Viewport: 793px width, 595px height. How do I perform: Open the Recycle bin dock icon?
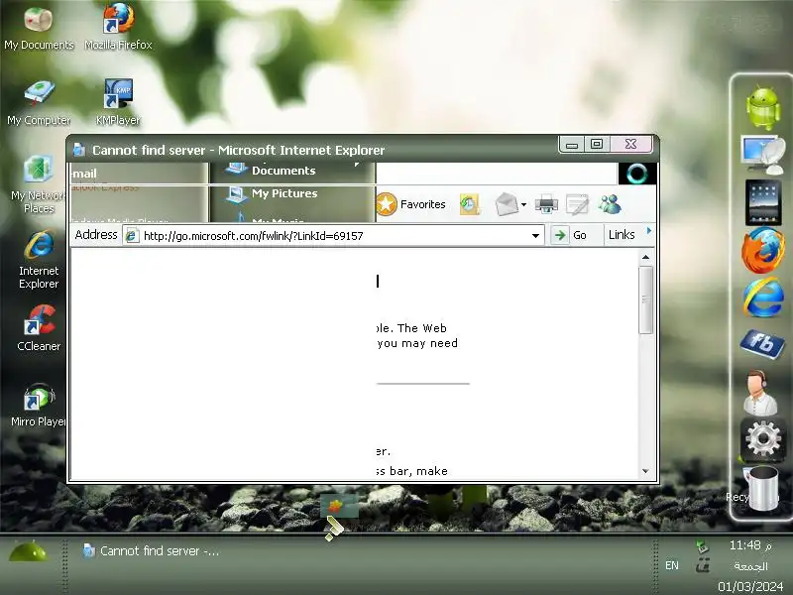(x=762, y=489)
